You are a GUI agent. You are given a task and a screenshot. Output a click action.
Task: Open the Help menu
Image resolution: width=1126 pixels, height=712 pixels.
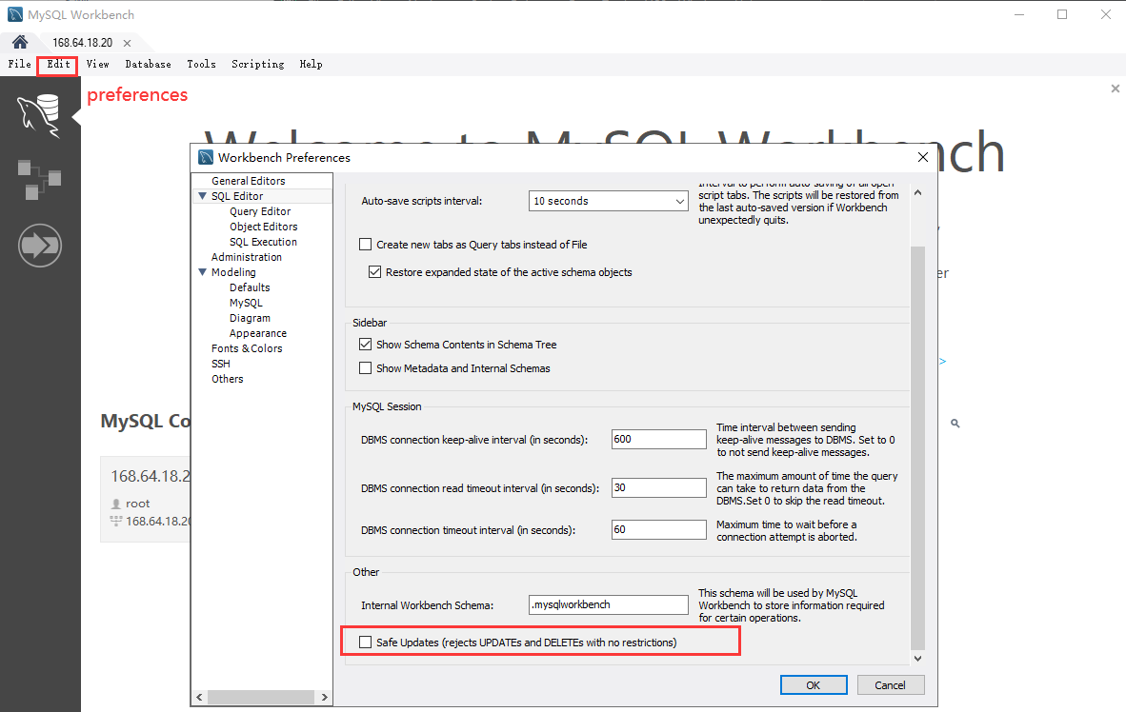[x=311, y=64]
